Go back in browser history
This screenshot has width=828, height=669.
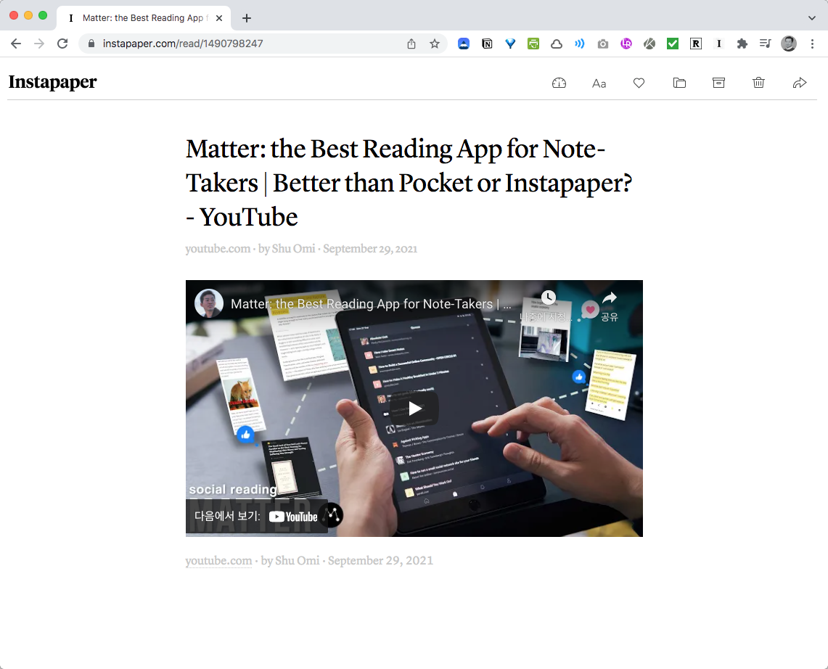tap(16, 44)
